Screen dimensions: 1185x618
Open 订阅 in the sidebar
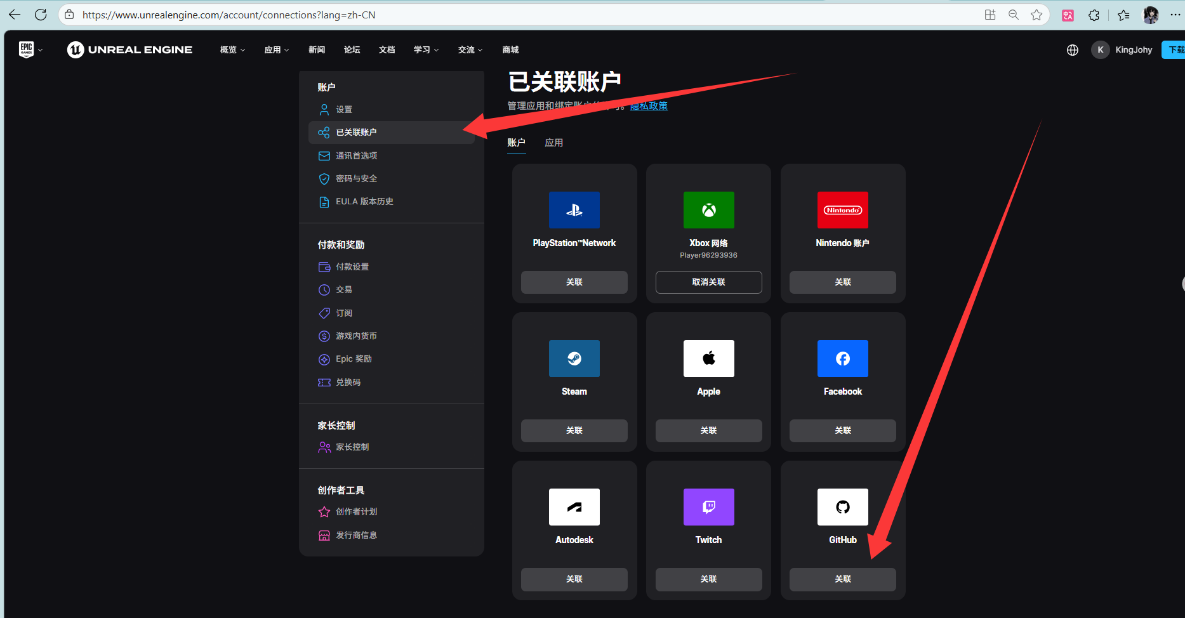click(x=392, y=313)
